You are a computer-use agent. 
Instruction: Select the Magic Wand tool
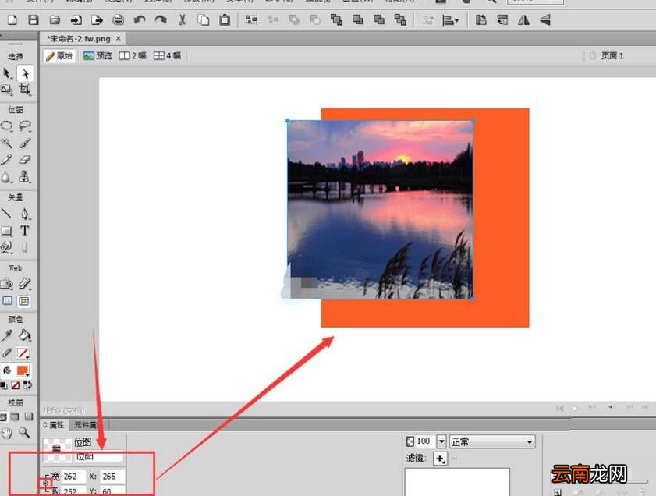[7, 143]
